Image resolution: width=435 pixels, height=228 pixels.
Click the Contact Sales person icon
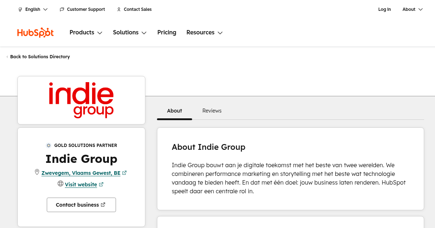tap(119, 9)
